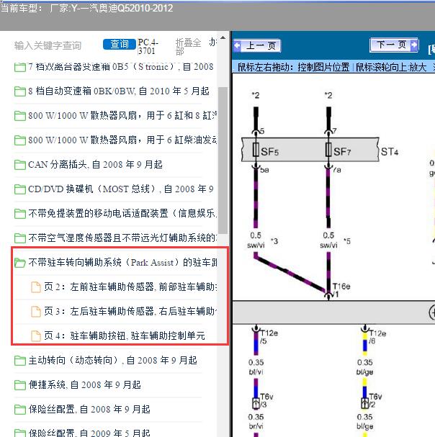
Task: Expand 不带空气湿度传感器且不带远光灯辅助系统 entry
Action: click(122, 238)
